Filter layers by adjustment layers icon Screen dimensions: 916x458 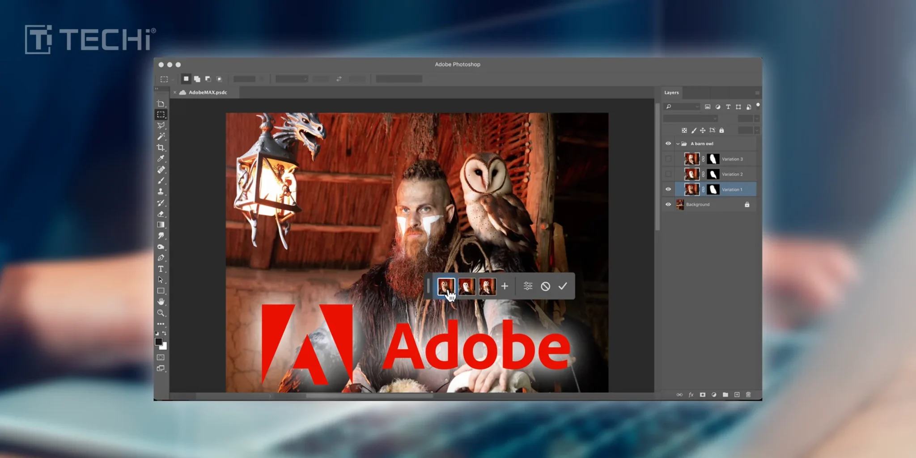tap(718, 106)
